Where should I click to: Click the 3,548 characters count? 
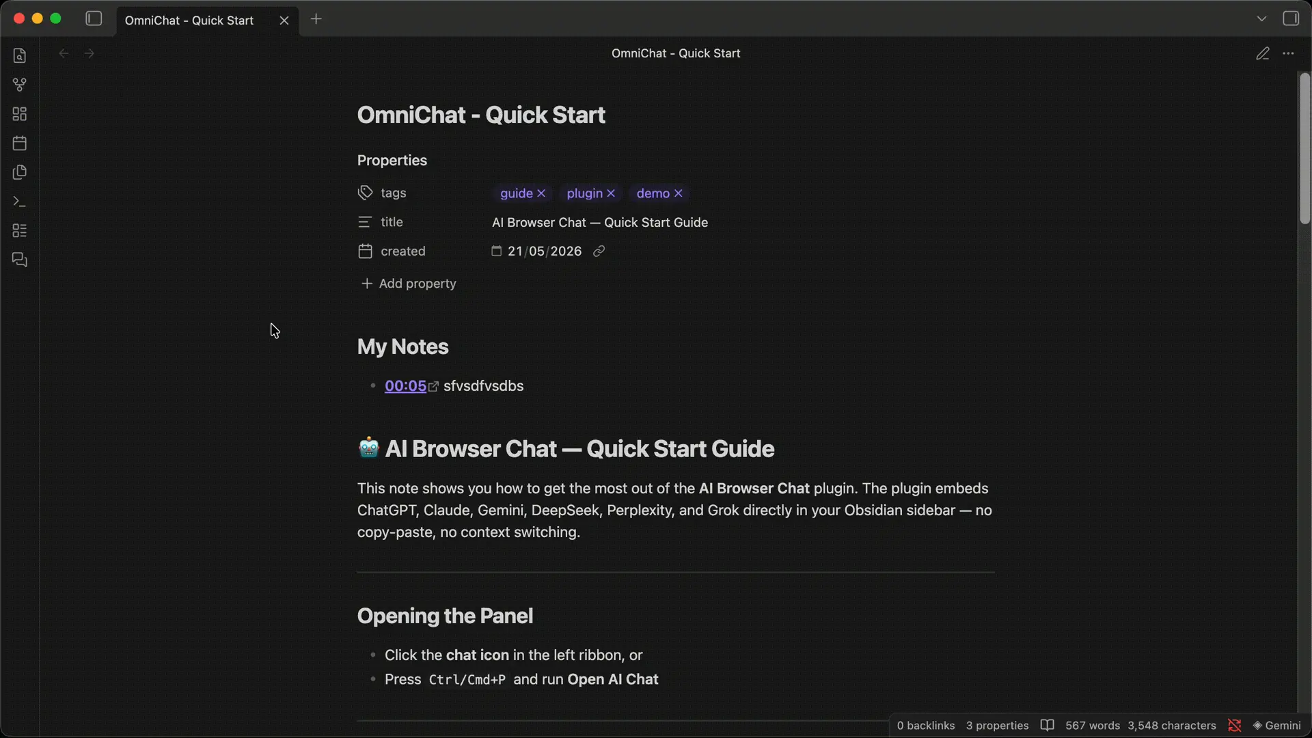1172,726
